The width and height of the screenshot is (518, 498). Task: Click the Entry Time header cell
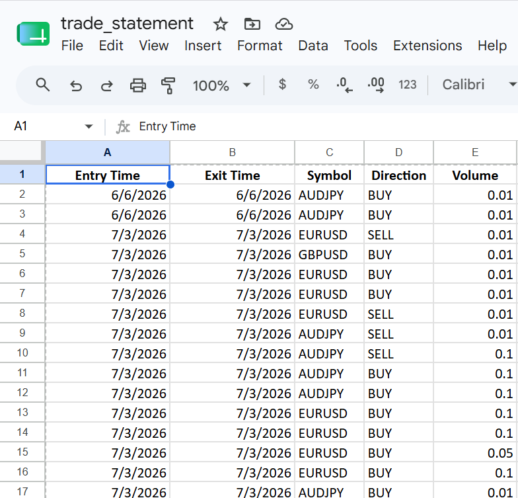[108, 175]
